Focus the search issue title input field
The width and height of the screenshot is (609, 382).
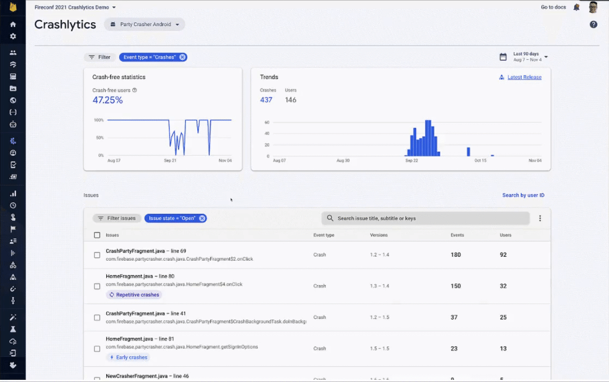(425, 218)
